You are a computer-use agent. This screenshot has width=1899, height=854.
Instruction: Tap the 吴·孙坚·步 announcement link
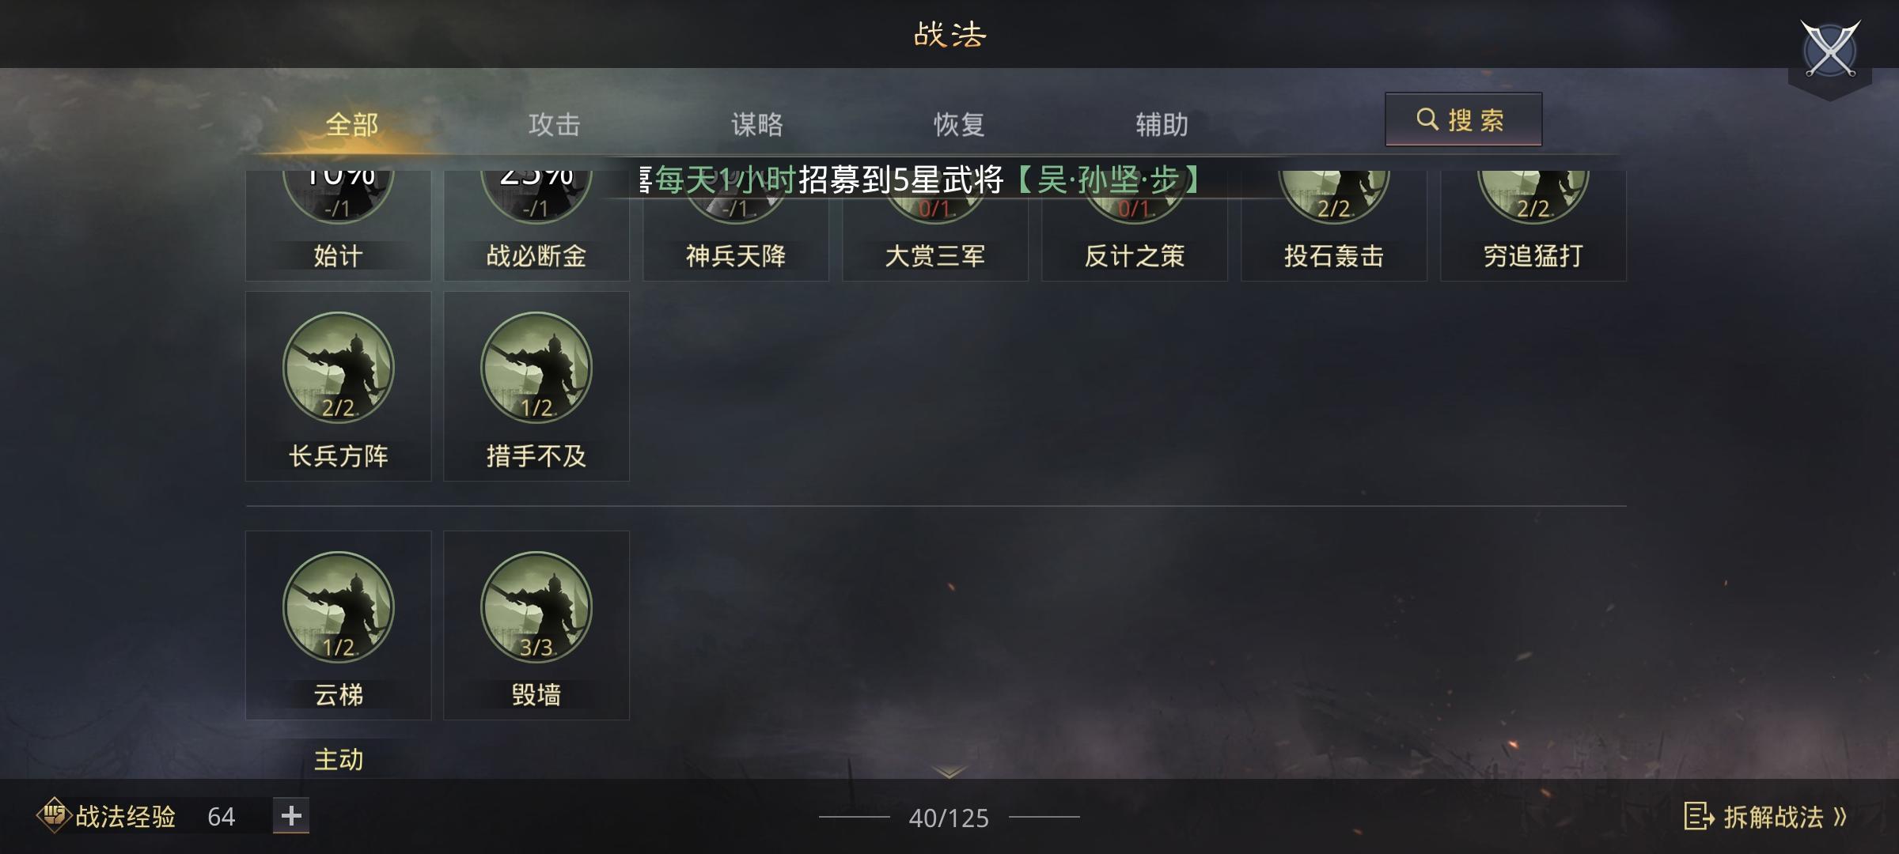point(1108,180)
